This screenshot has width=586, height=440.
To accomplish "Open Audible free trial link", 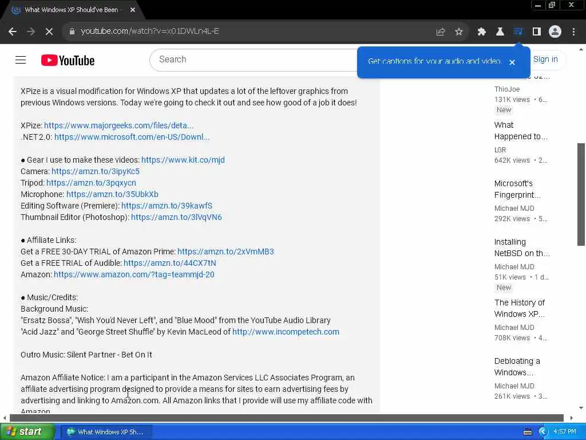I will click(169, 263).
